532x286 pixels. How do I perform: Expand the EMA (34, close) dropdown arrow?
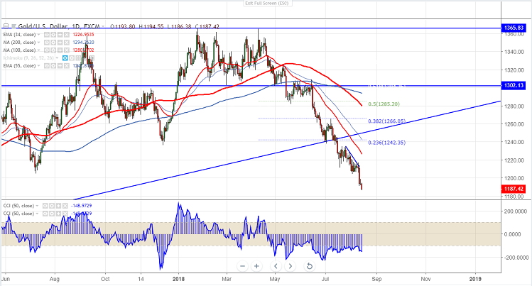pyautogui.click(x=38, y=35)
